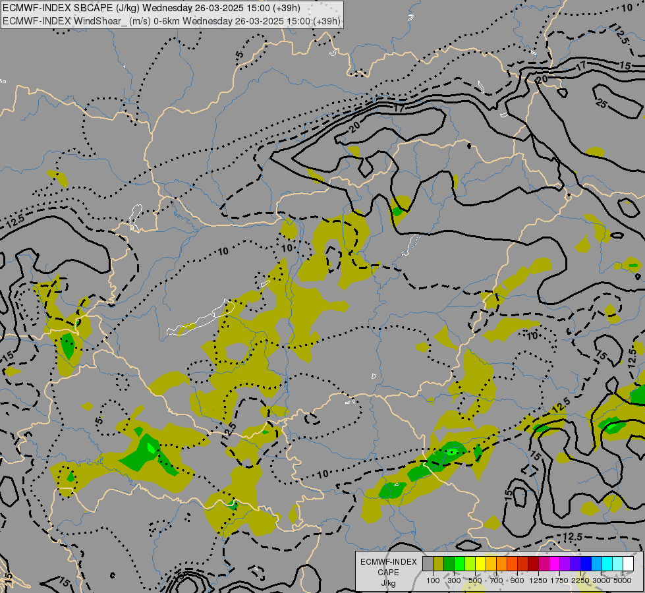
Task: Click the '300' legend value label
Action: (x=454, y=580)
